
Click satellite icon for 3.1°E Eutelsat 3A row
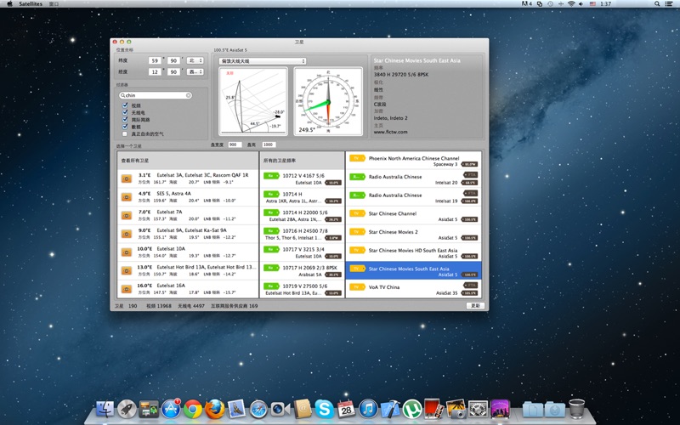(126, 178)
